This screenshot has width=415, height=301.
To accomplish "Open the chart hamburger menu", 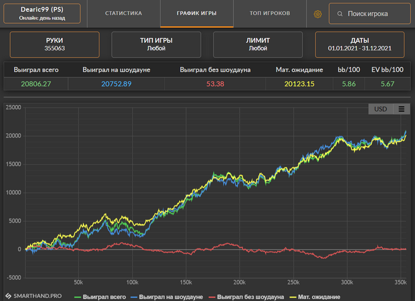I will pos(401,109).
